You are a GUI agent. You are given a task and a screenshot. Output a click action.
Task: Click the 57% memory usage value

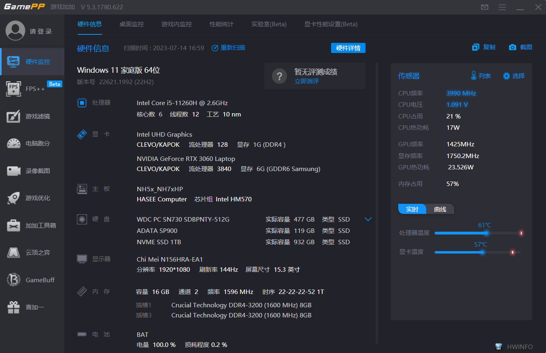pos(453,184)
